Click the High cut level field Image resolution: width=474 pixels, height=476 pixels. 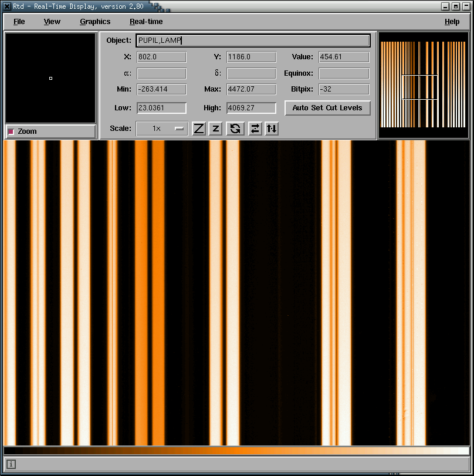(251, 108)
